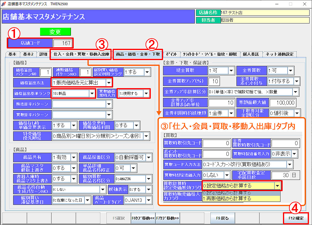Switch to the ポイント tab
Screen dimensions: 312x225
coord(171,54)
